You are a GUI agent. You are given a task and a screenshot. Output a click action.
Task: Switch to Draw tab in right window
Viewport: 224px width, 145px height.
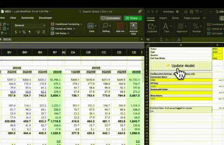click(175, 18)
